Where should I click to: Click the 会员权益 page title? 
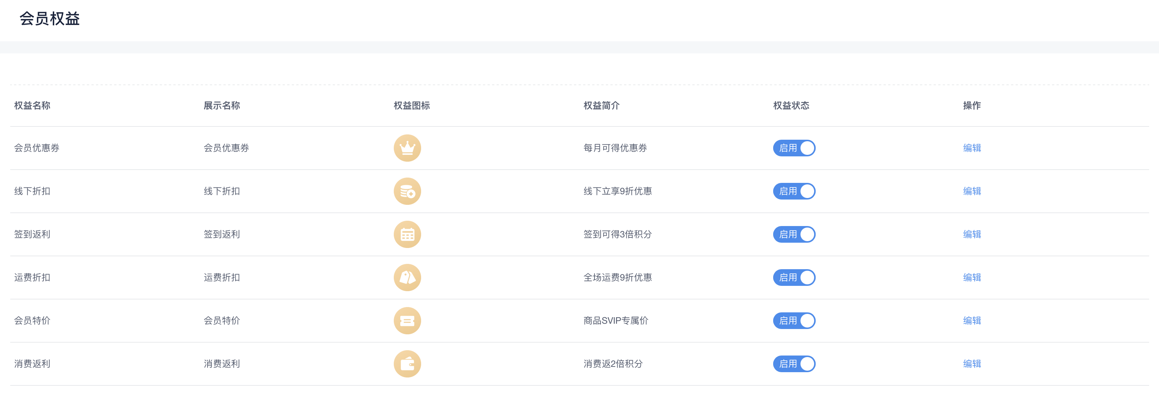(x=49, y=19)
